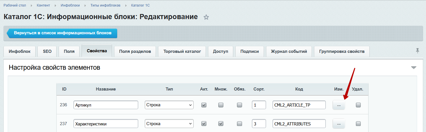Focus the Характеристики name field
The height and width of the screenshot is (132, 426).
click(x=106, y=124)
